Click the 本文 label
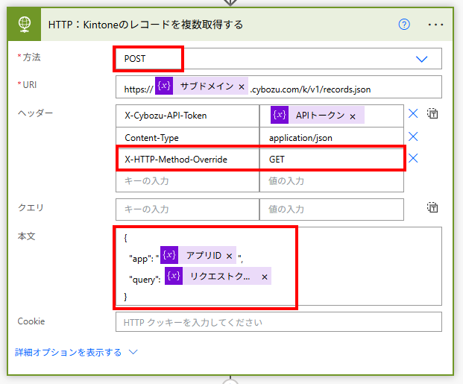The image size is (463, 384). coord(27,236)
